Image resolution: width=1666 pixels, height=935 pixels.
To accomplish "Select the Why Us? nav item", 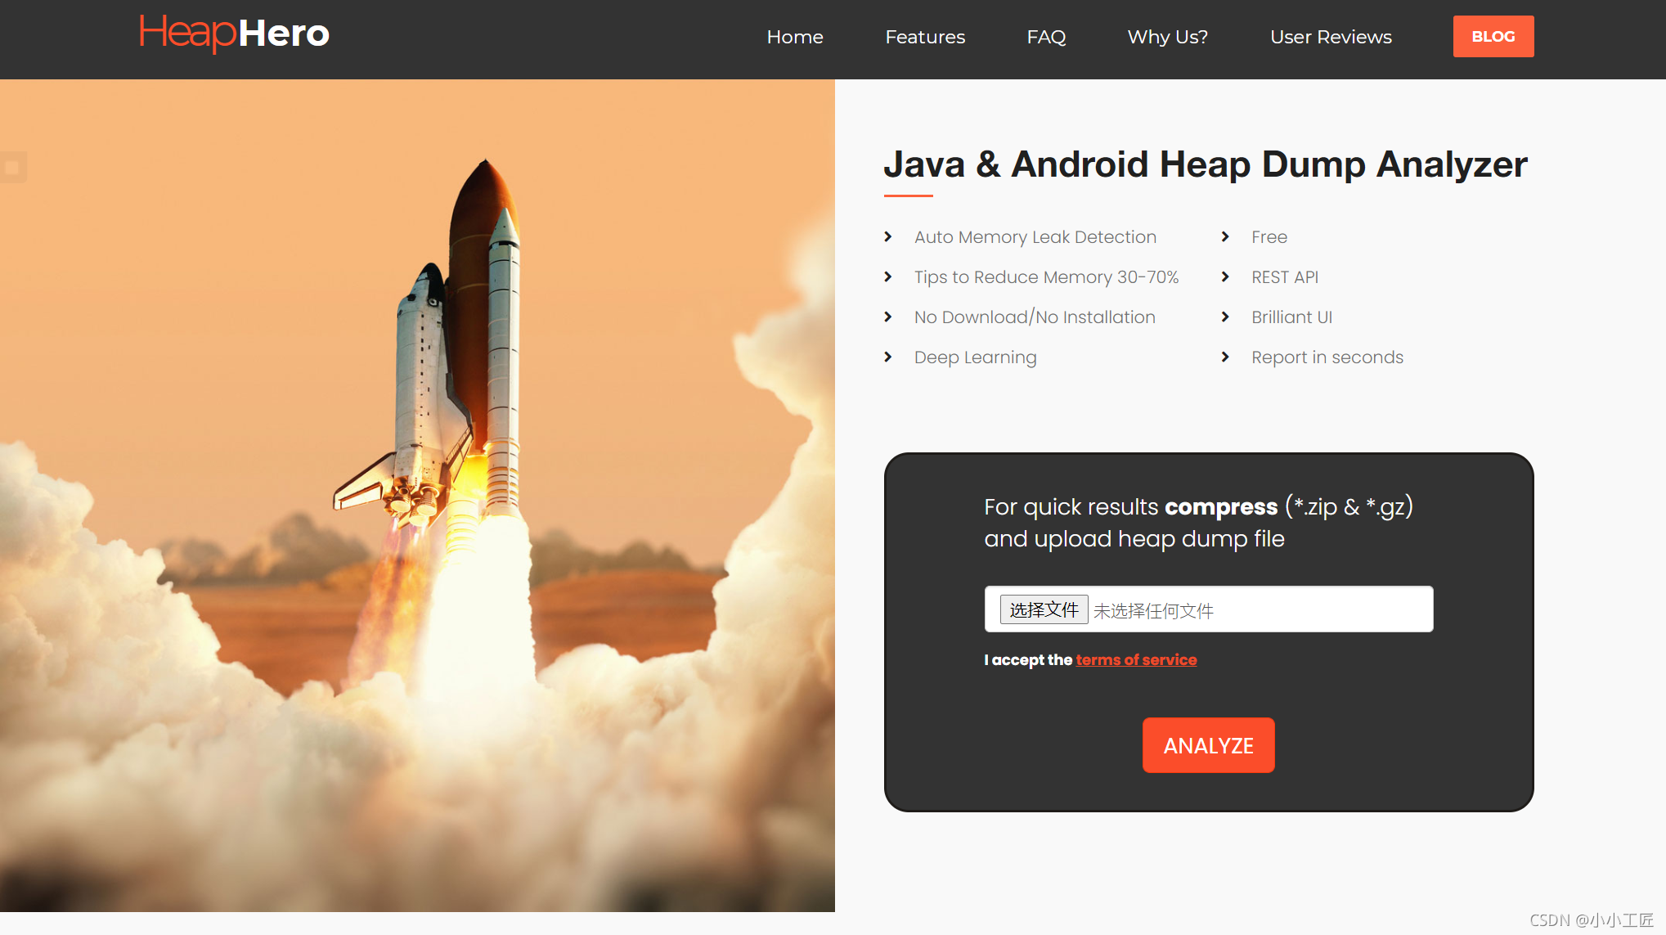I will (x=1167, y=37).
